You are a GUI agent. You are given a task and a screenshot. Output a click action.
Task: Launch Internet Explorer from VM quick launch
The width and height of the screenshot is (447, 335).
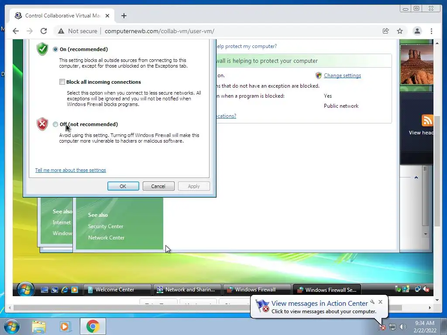pyautogui.click(x=65, y=290)
